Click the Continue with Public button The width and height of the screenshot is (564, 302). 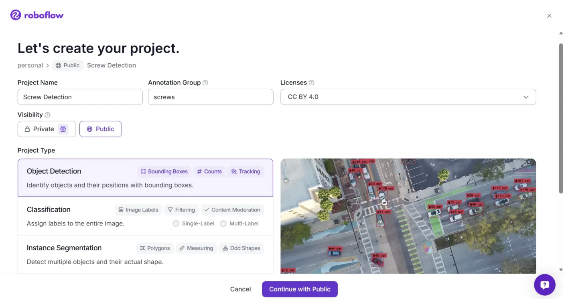coord(300,289)
